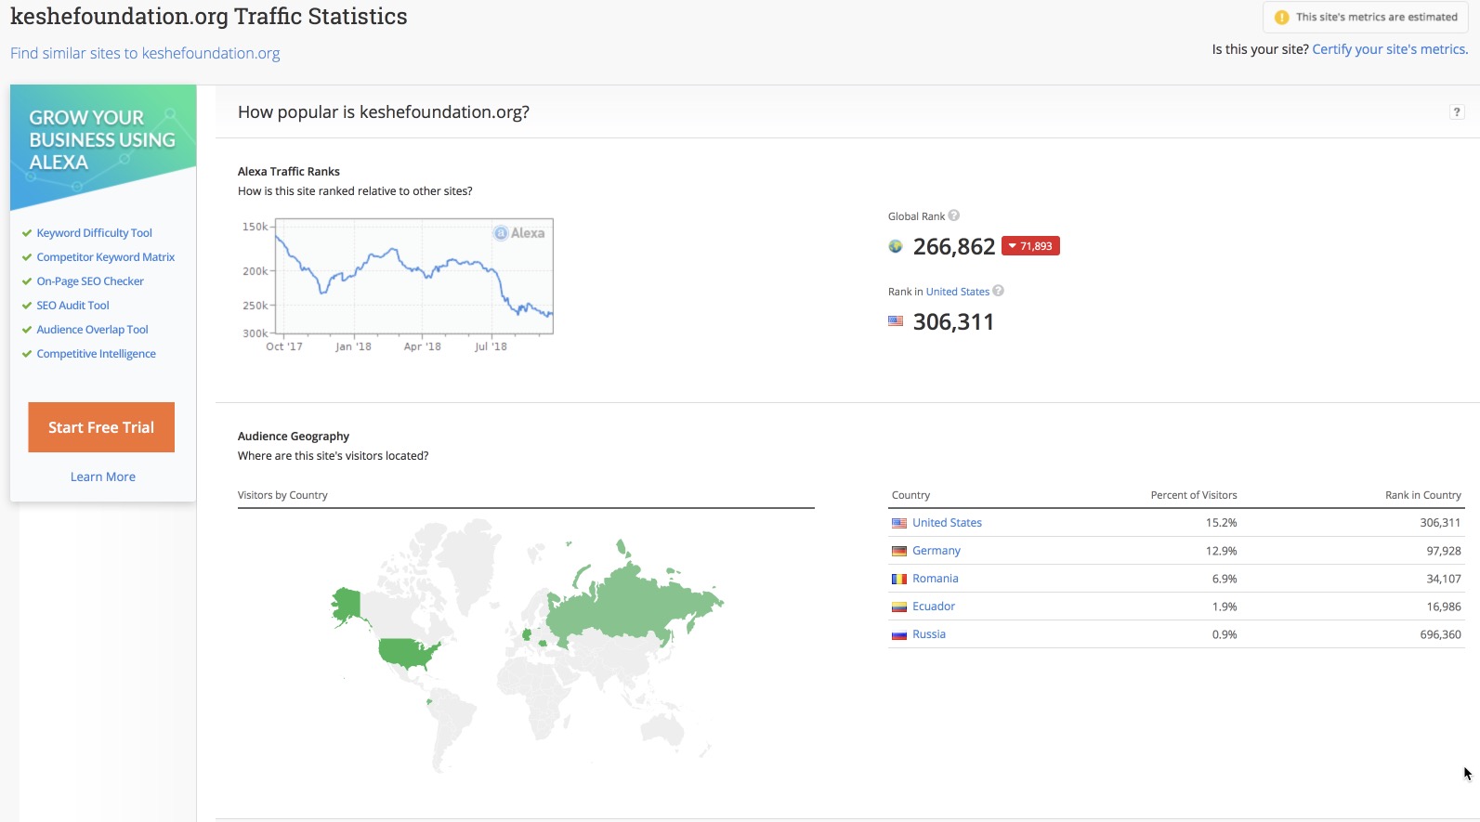Open the Global Rank help tooltip icon
The height and width of the screenshot is (822, 1480).
click(x=954, y=215)
